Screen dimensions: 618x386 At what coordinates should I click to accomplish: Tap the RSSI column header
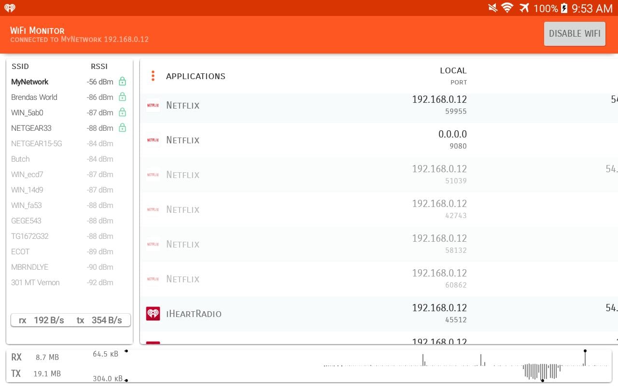coord(99,67)
